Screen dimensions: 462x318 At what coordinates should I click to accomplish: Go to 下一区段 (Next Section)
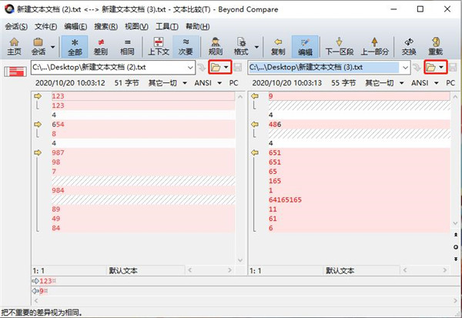tap(338, 46)
